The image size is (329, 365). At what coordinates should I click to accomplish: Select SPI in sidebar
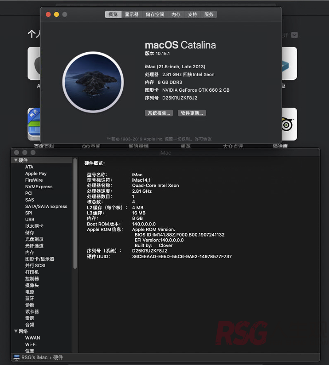[x=29, y=213]
